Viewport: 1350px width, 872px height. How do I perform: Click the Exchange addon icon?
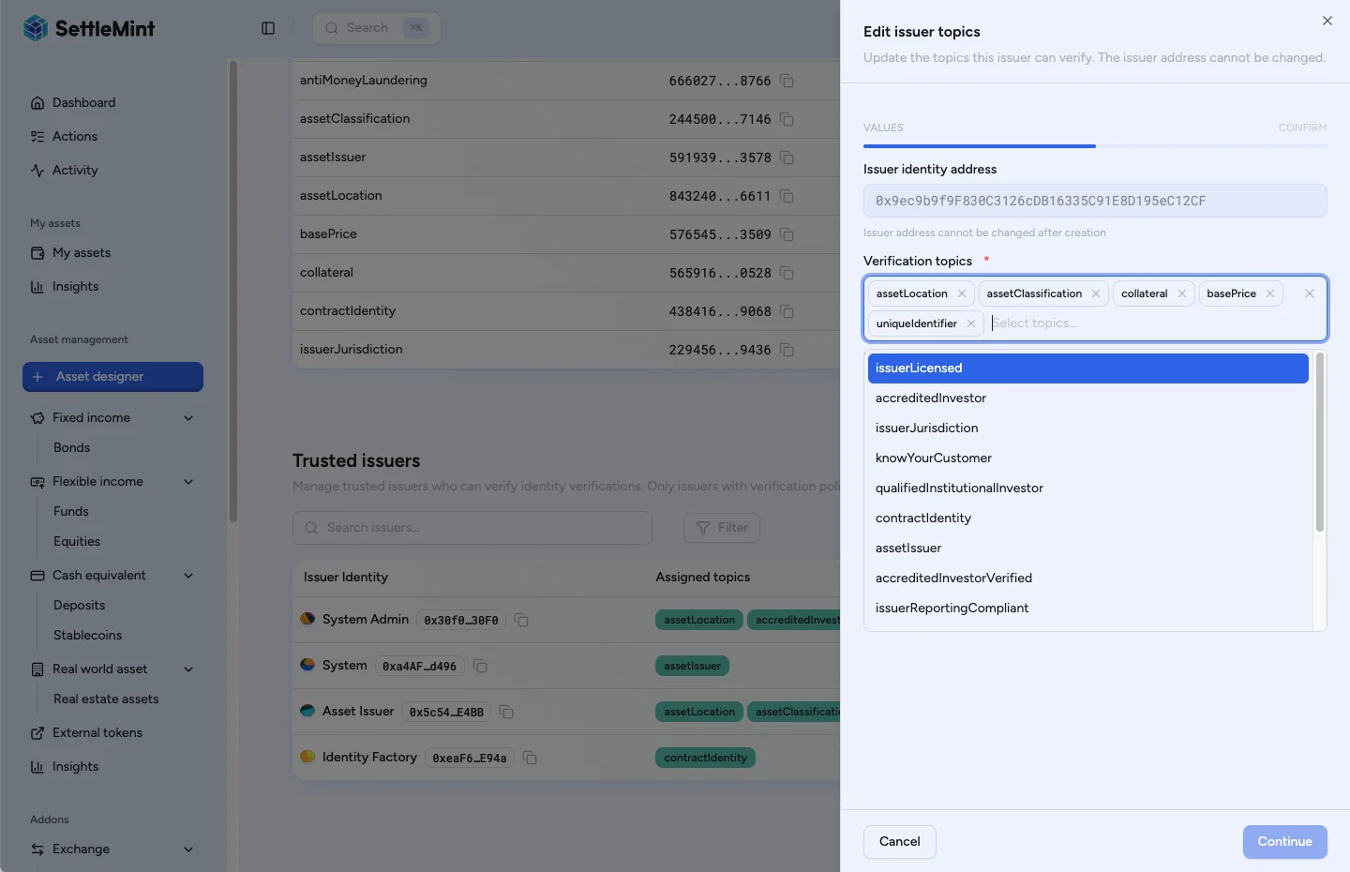coord(36,849)
